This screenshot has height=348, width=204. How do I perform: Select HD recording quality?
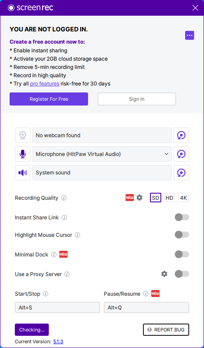(170, 198)
